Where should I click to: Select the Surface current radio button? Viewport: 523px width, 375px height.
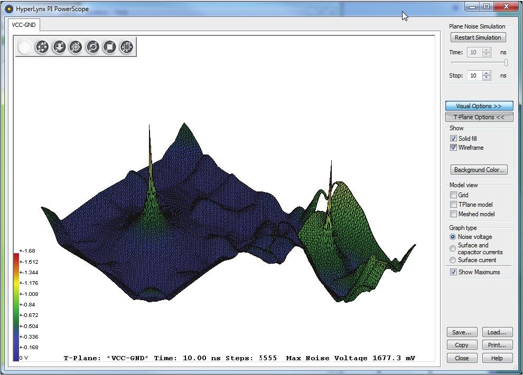tap(453, 260)
